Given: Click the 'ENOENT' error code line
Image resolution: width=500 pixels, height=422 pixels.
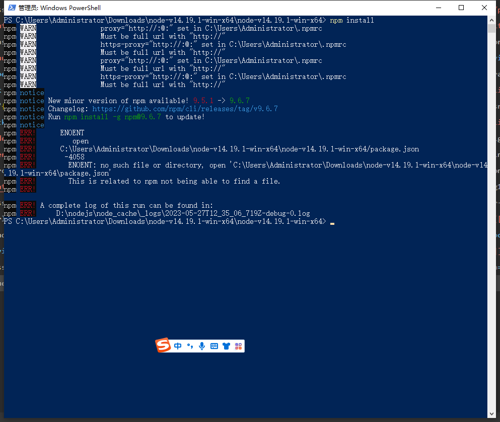Looking at the screenshot, I should (x=72, y=133).
